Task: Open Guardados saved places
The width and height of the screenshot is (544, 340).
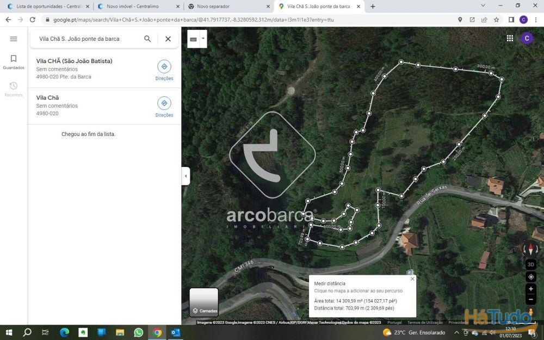Action: (x=14, y=62)
